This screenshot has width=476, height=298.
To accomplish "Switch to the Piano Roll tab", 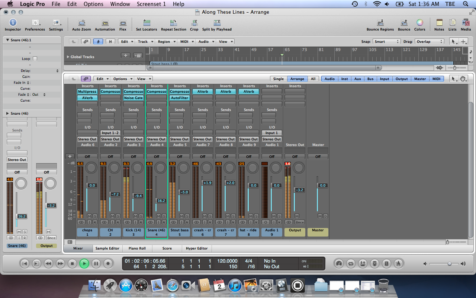I will [x=137, y=248].
